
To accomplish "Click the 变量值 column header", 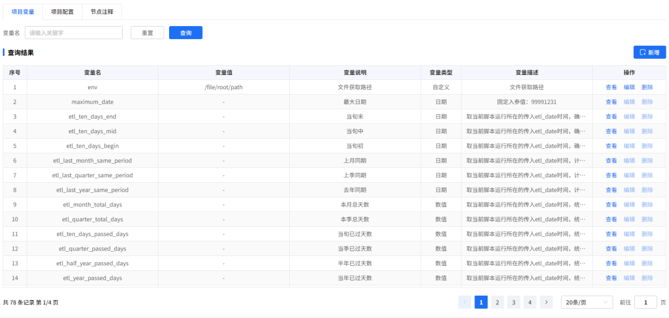I will point(224,73).
